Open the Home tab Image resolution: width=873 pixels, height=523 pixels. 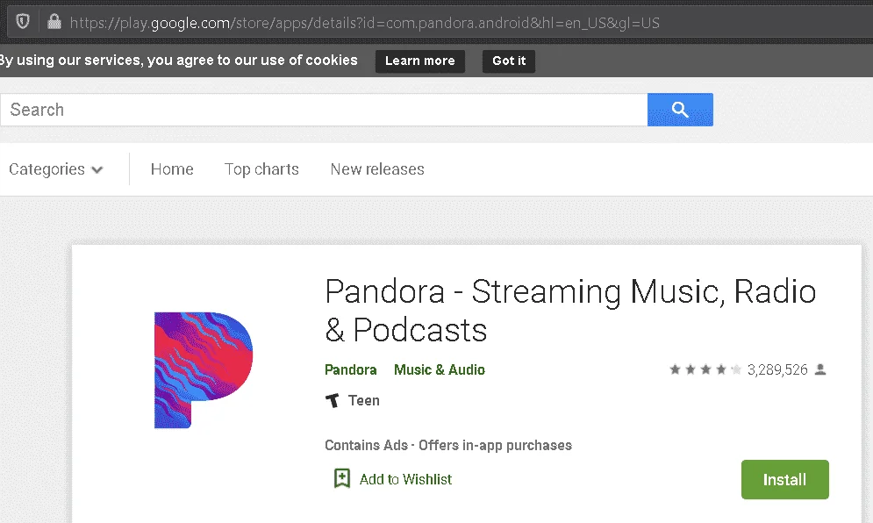click(x=172, y=169)
